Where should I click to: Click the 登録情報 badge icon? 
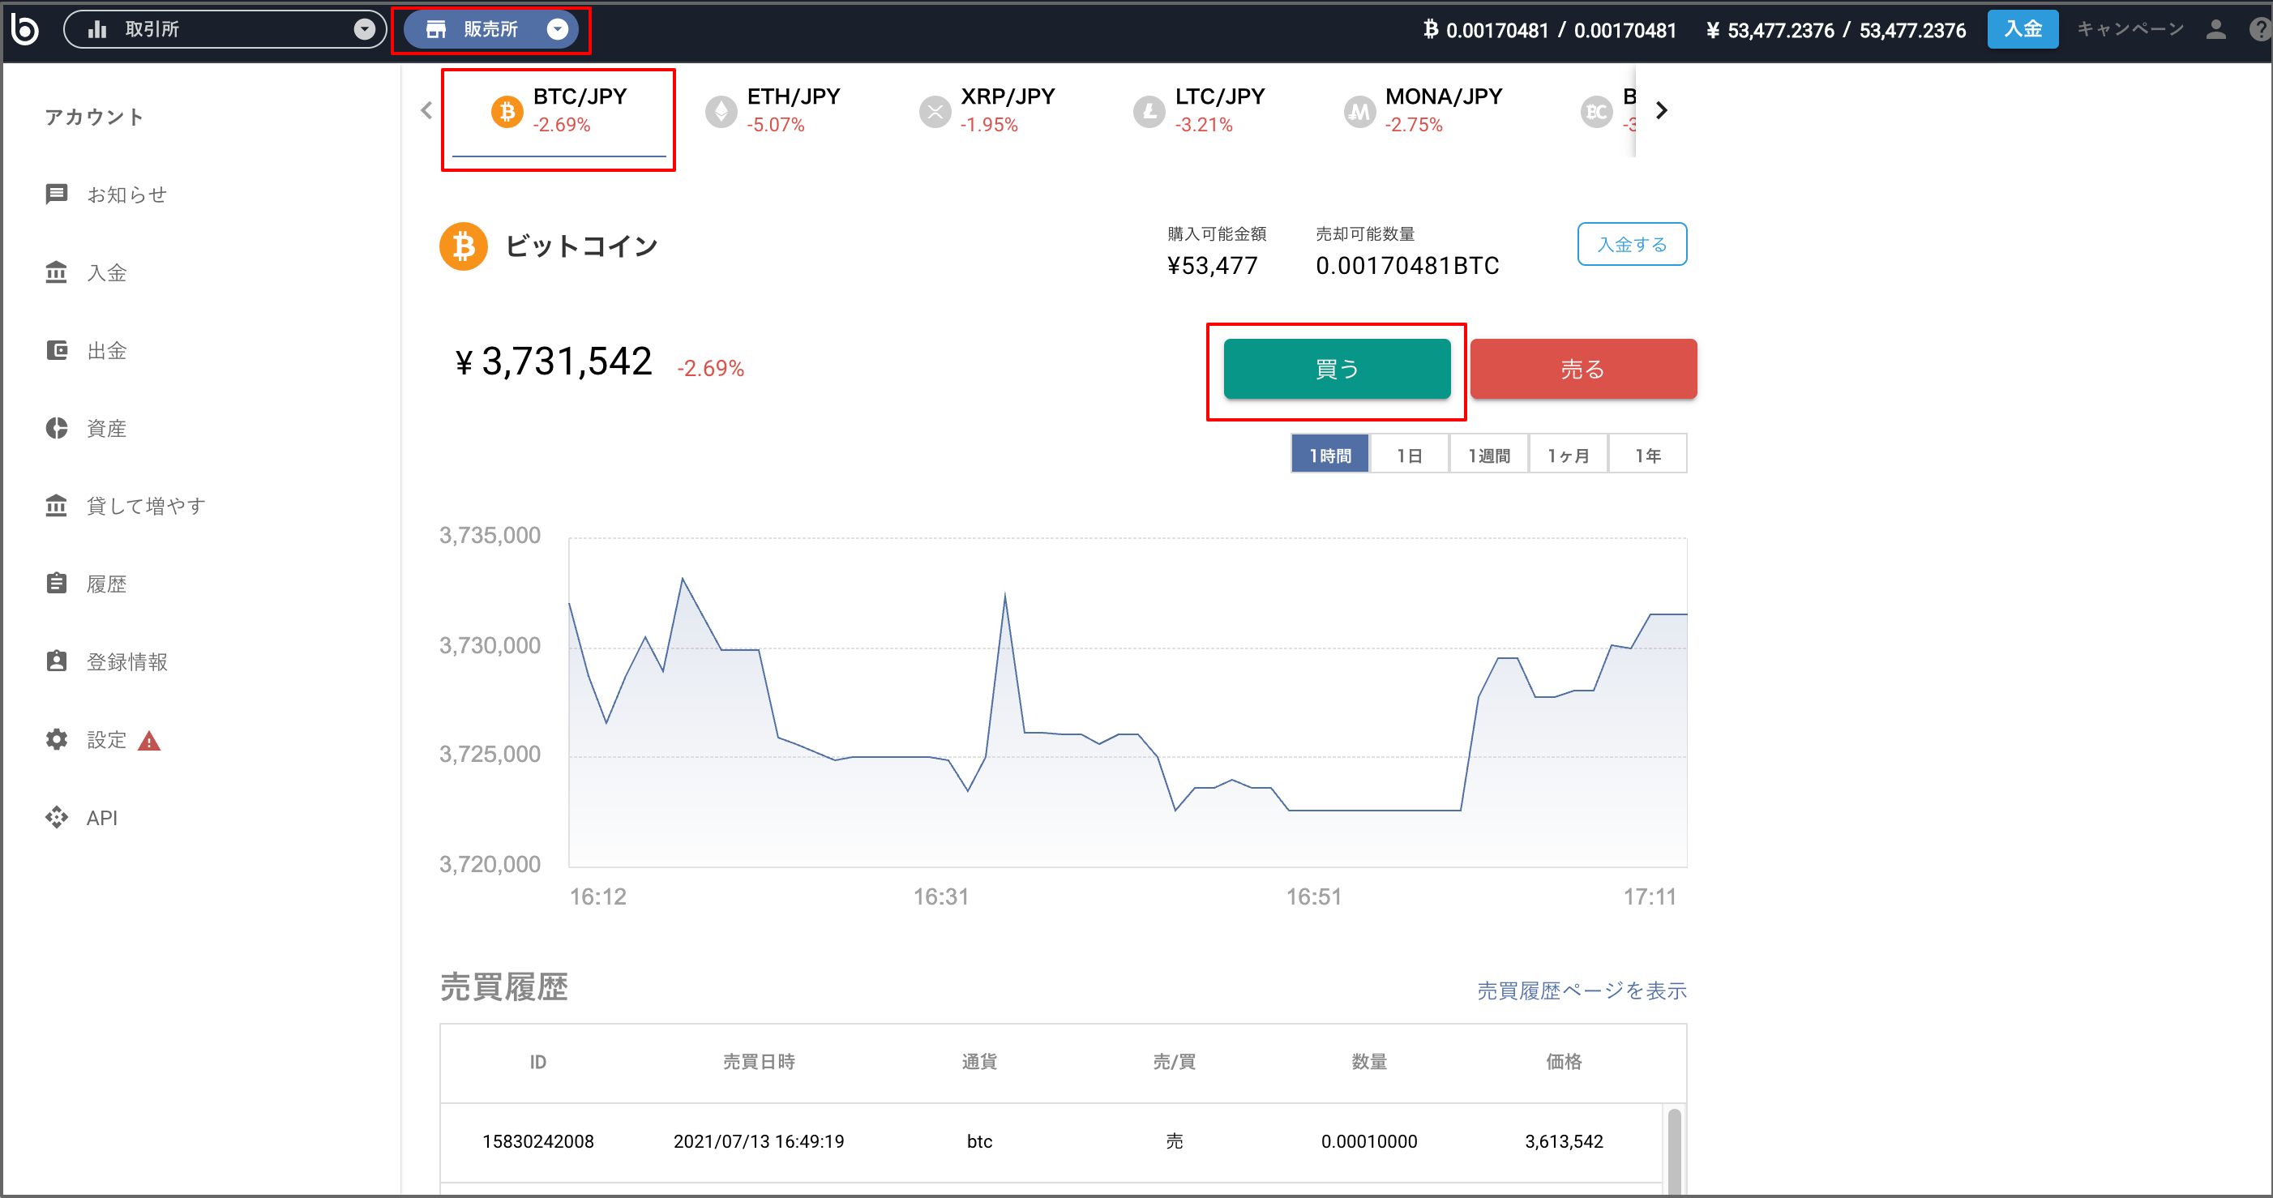57,661
